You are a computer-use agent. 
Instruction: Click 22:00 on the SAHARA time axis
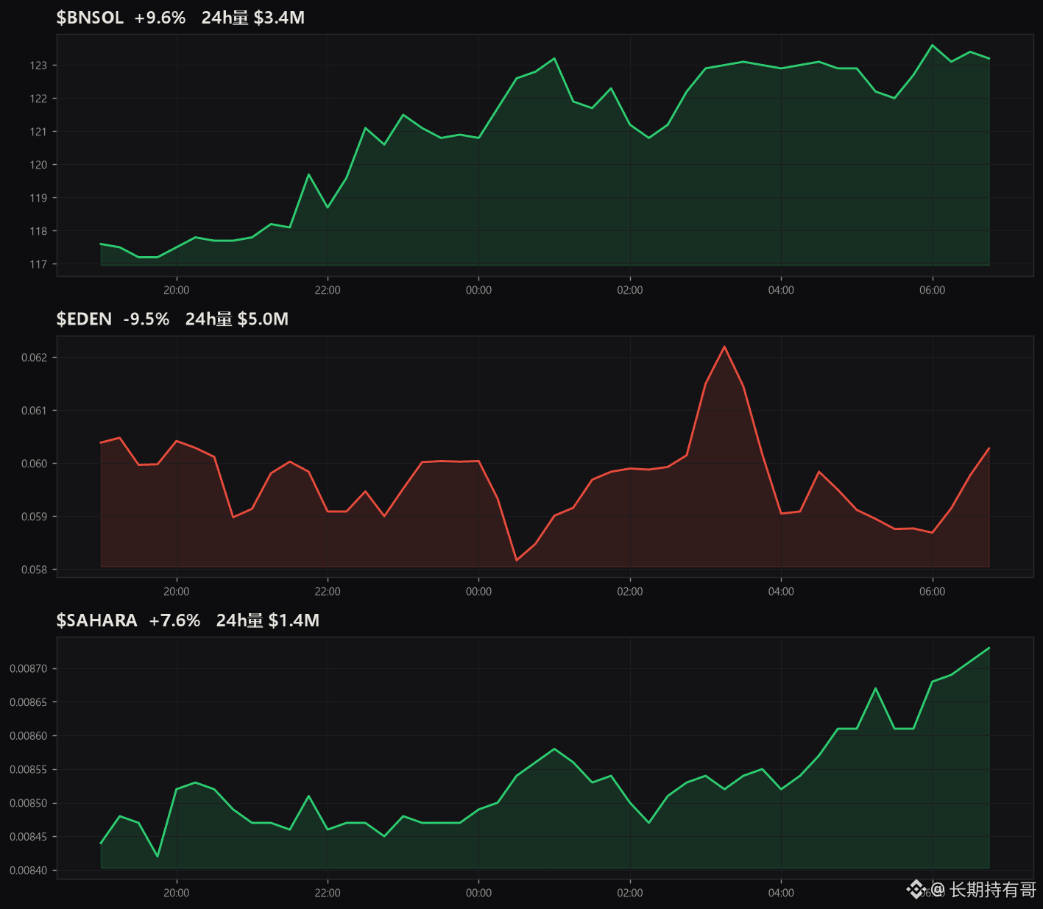pos(328,893)
